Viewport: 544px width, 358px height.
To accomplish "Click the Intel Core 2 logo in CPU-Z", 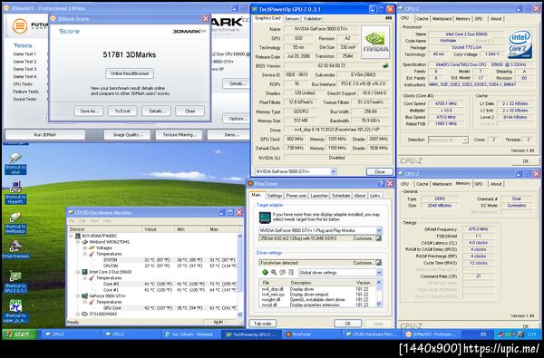I will [x=520, y=44].
